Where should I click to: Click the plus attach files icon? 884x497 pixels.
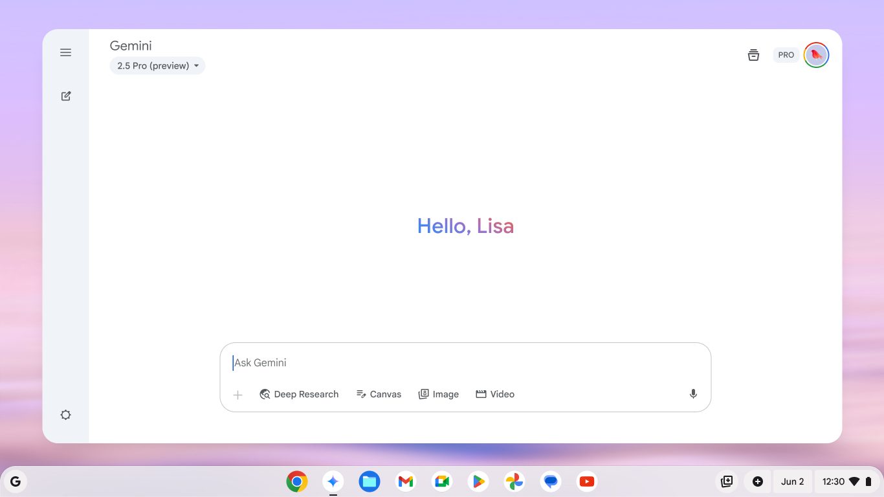(x=238, y=395)
